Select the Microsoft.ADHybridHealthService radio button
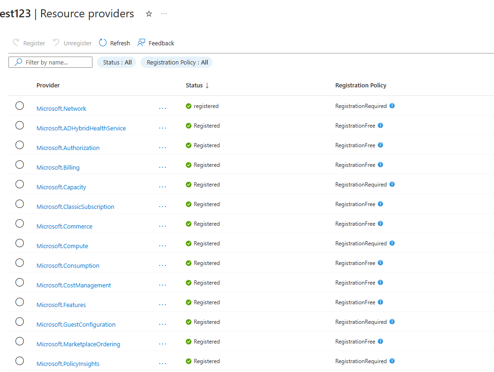Image resolution: width=494 pixels, height=372 pixels. click(x=20, y=125)
